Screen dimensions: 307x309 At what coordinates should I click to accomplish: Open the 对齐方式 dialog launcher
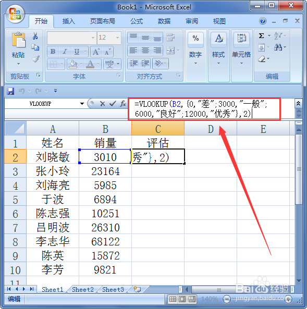(179, 75)
